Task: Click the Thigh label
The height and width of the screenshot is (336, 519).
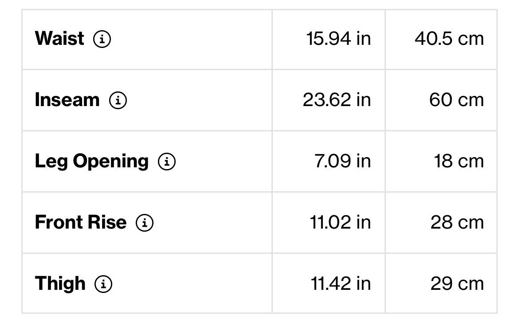Action: (60, 284)
